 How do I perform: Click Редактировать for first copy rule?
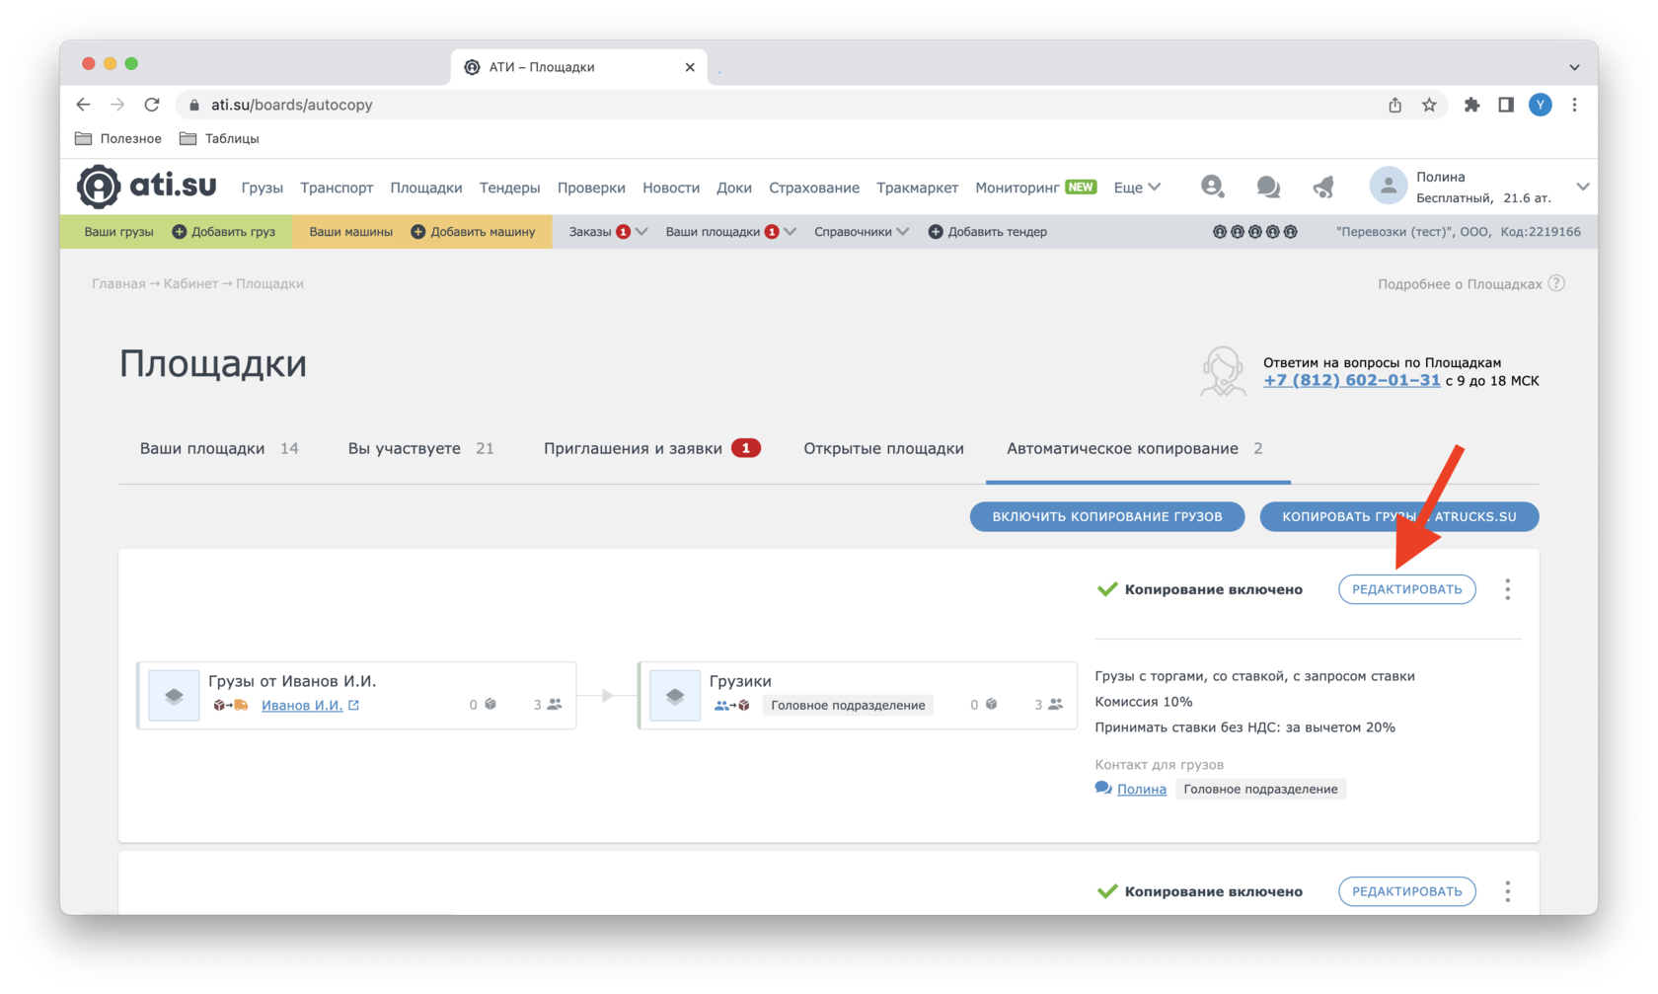(1407, 589)
